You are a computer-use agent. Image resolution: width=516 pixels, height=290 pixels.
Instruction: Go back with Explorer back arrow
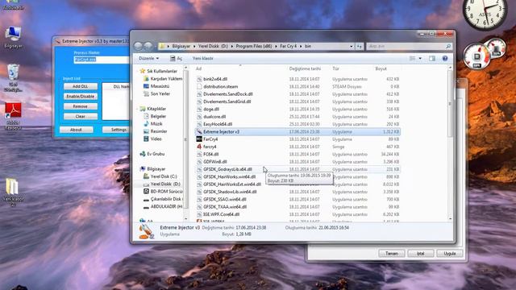pos(138,46)
